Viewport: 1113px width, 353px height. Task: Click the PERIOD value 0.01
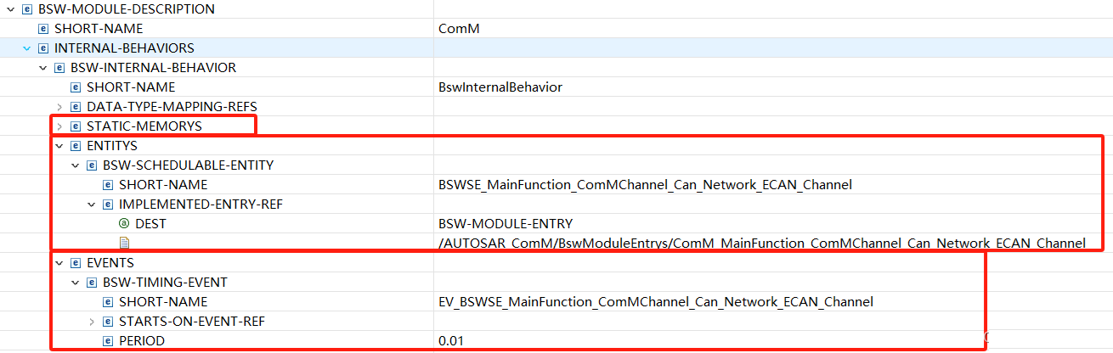click(x=451, y=341)
